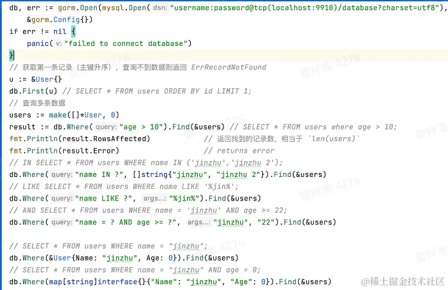The image size is (448, 290).
Task: Click the 'AND SELECT' comment line
Action: pos(148,211)
